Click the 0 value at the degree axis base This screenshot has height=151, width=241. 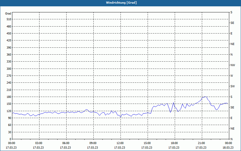coord(10,139)
